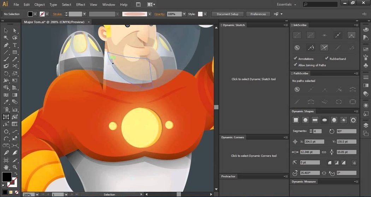Image resolution: width=371 pixels, height=197 pixels.
Task: Open the Symbols club panel icon
Action: (x=366, y=65)
